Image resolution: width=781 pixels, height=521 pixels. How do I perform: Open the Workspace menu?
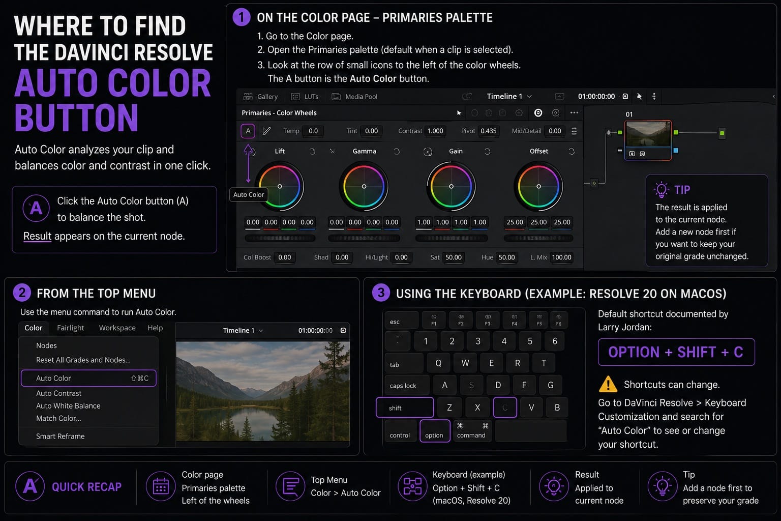(117, 328)
